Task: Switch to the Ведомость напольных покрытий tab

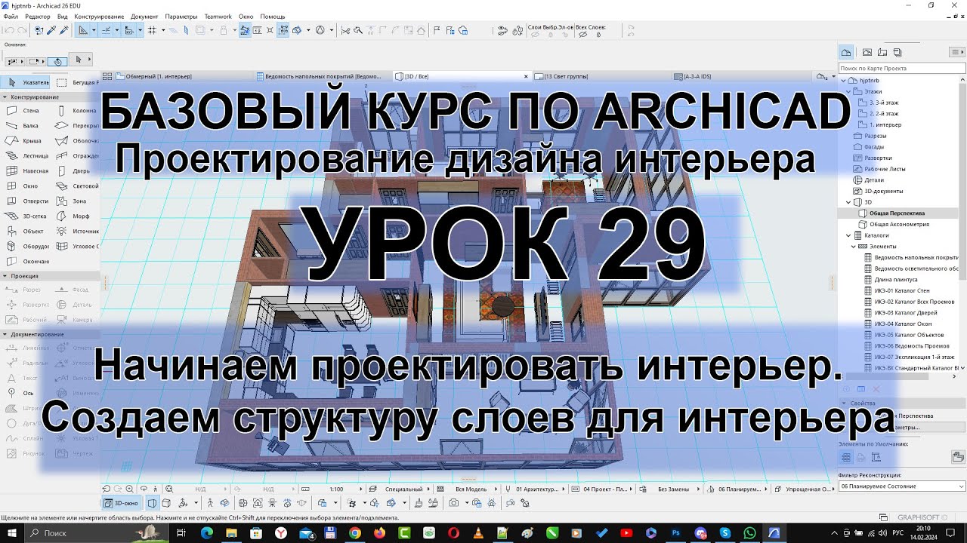Action: coord(323,76)
